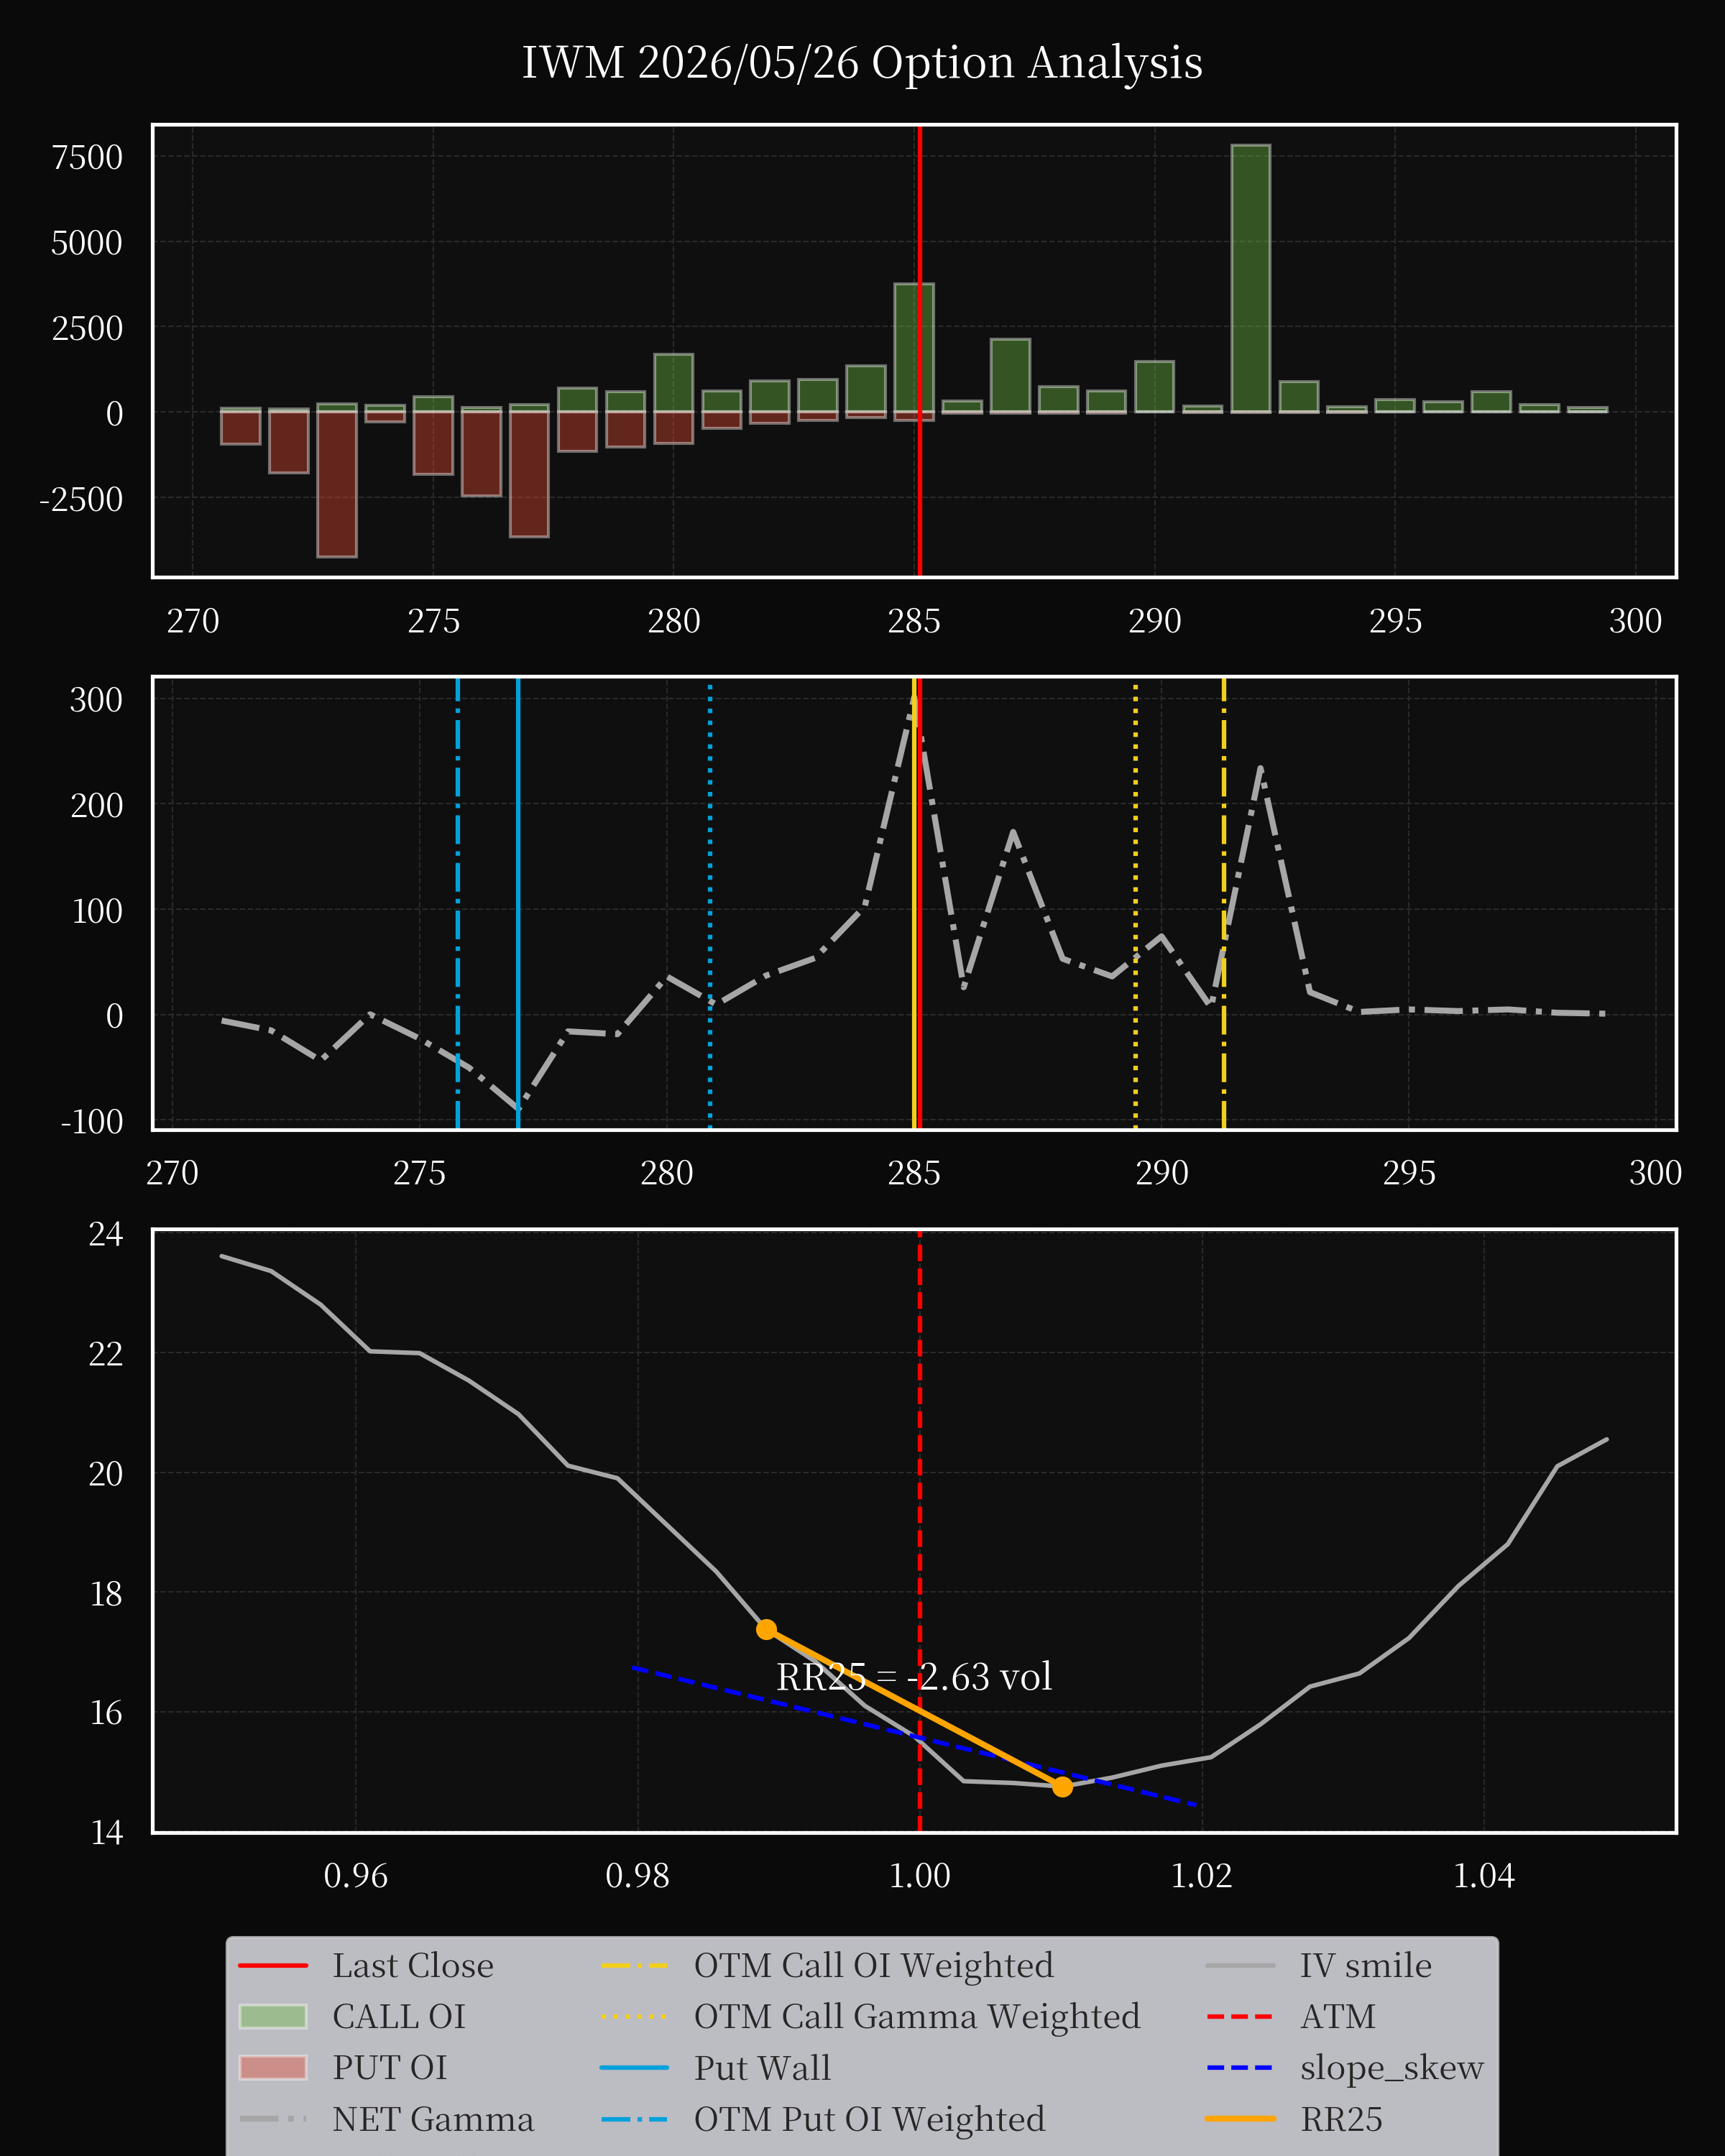This screenshot has width=1725, height=2156.
Task: Click the right orange RR25 marker dot
Action: (1062, 1787)
